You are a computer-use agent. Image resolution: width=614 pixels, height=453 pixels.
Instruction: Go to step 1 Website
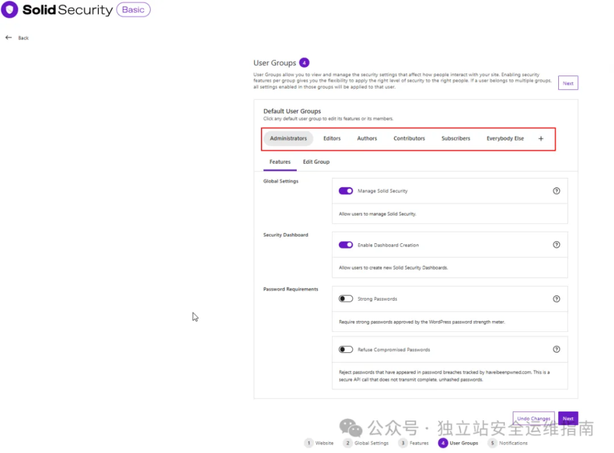319,443
